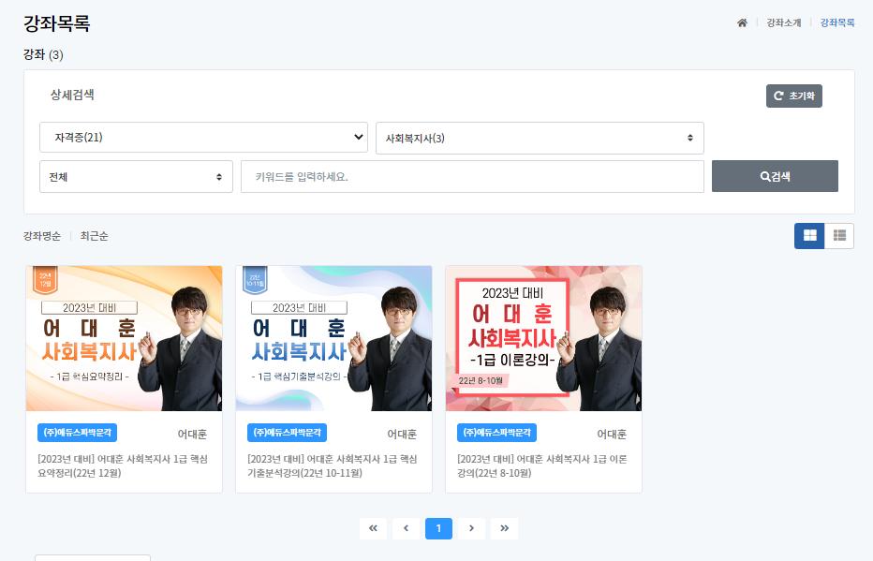The width and height of the screenshot is (873, 561).
Task: Open title link 이론 강의(22년 8-10월)
Action: click(542, 465)
